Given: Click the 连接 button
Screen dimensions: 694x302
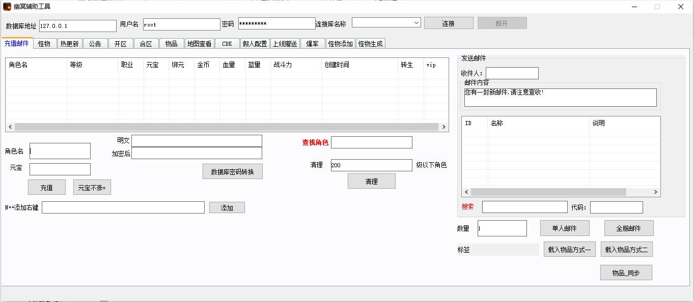Looking at the screenshot, I should 448,23.
